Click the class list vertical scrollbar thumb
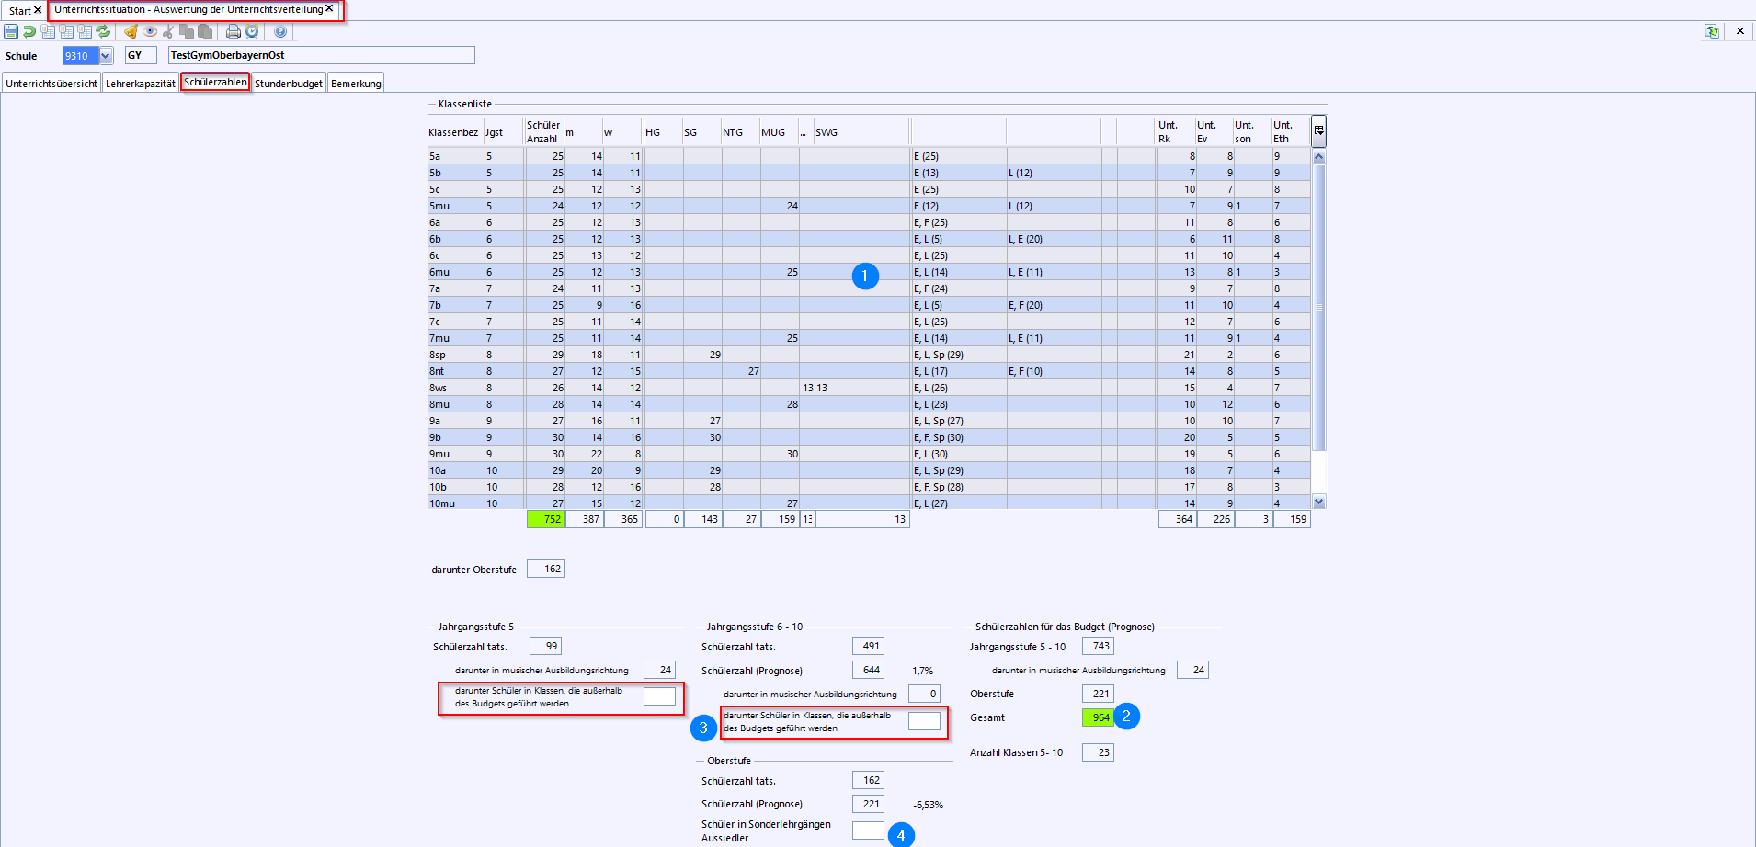 point(1319,308)
